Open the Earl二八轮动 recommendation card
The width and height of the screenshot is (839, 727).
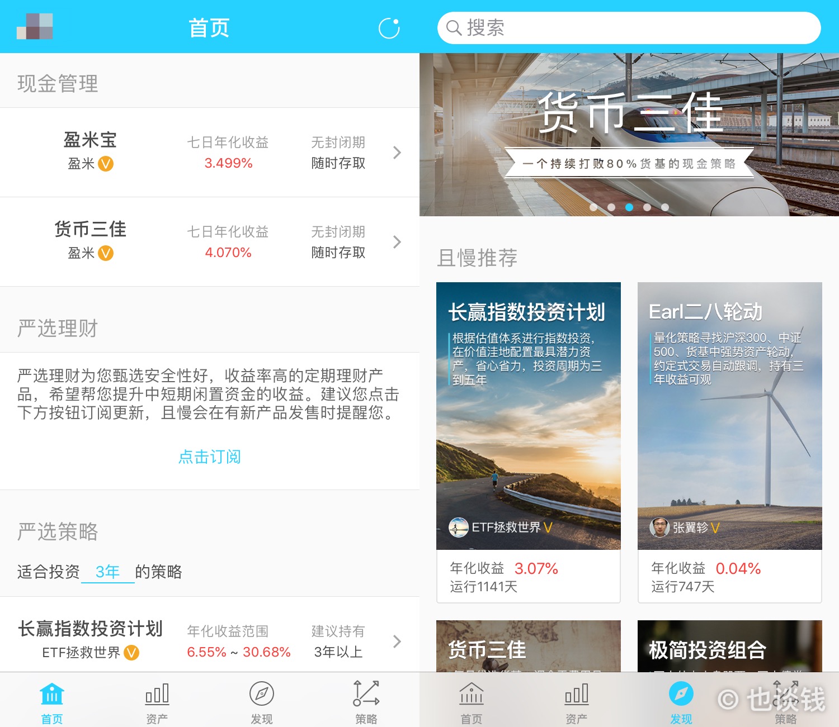pos(730,443)
